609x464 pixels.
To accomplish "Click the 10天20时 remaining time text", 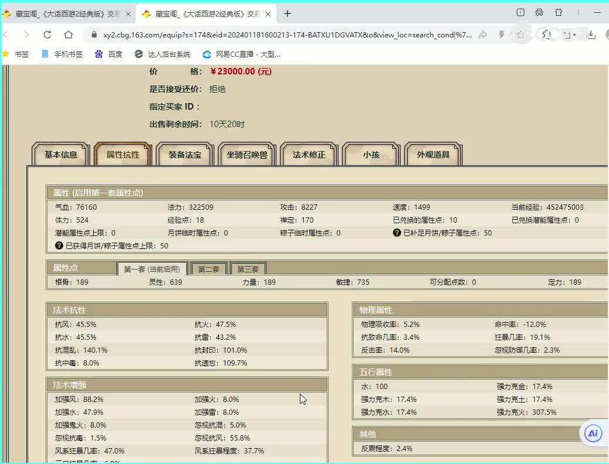I will pyautogui.click(x=227, y=124).
